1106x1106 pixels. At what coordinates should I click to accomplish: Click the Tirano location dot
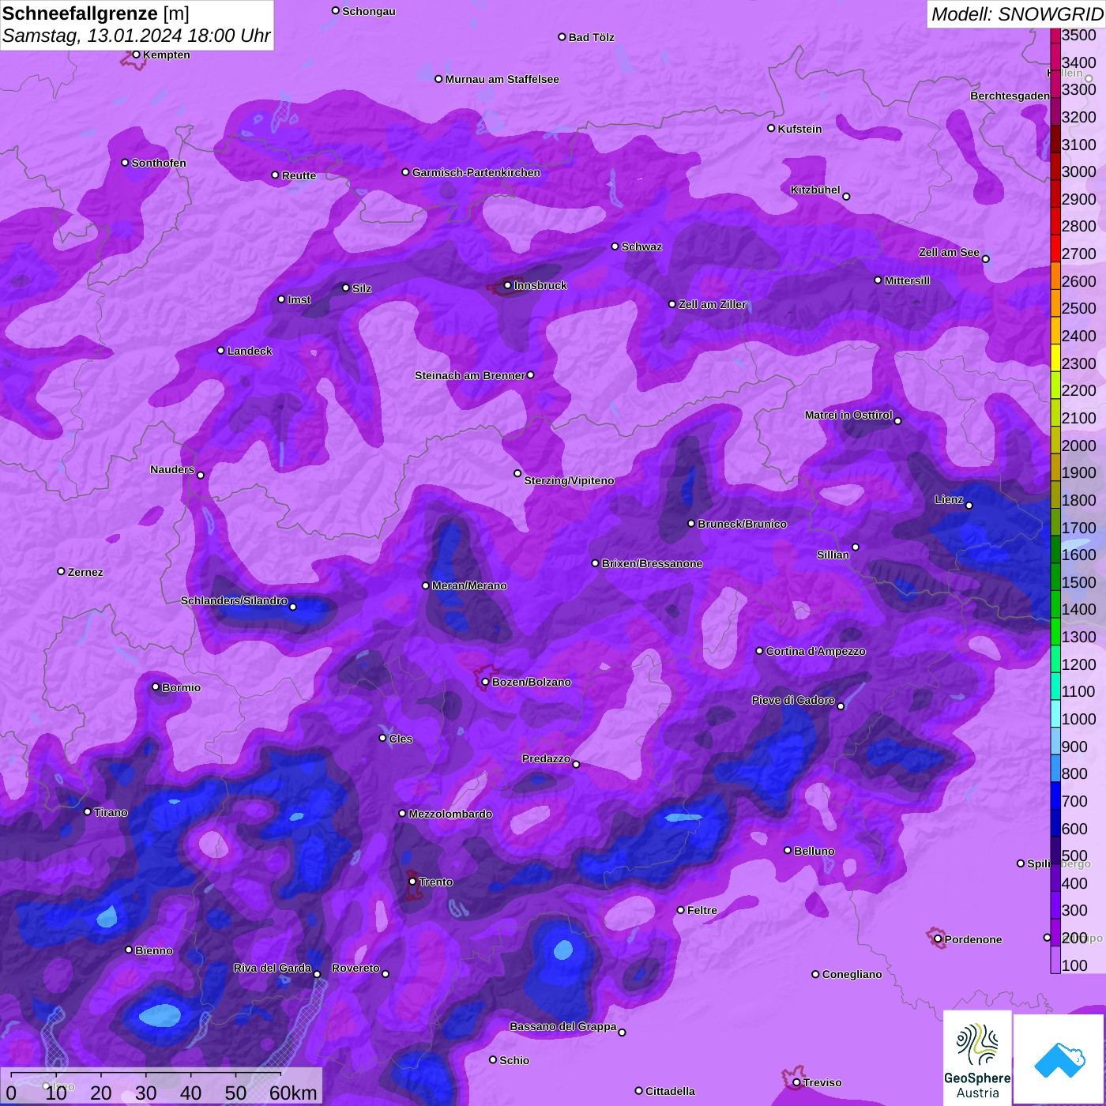[87, 811]
